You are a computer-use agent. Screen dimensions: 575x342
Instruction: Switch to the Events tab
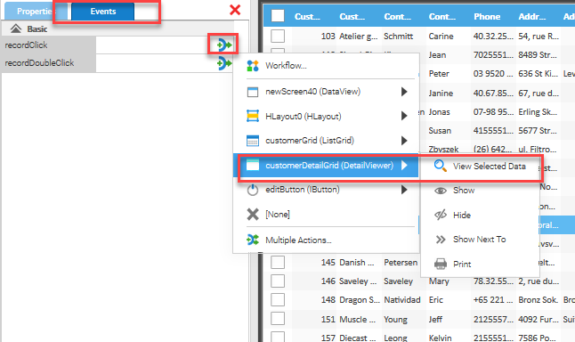[x=103, y=12]
